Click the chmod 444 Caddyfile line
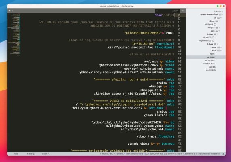Viewport: 231px width, 162px height. tap(147, 129)
